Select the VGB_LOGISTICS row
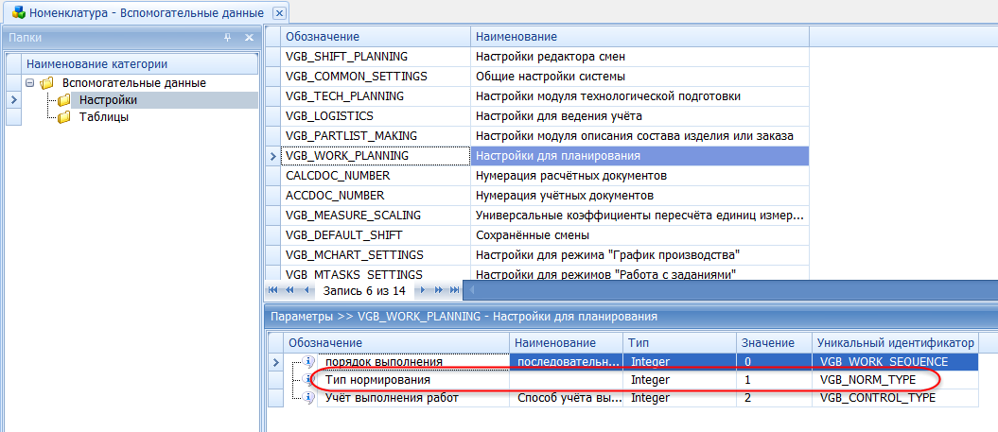Viewport: 998px width, 432px height. tap(345, 116)
